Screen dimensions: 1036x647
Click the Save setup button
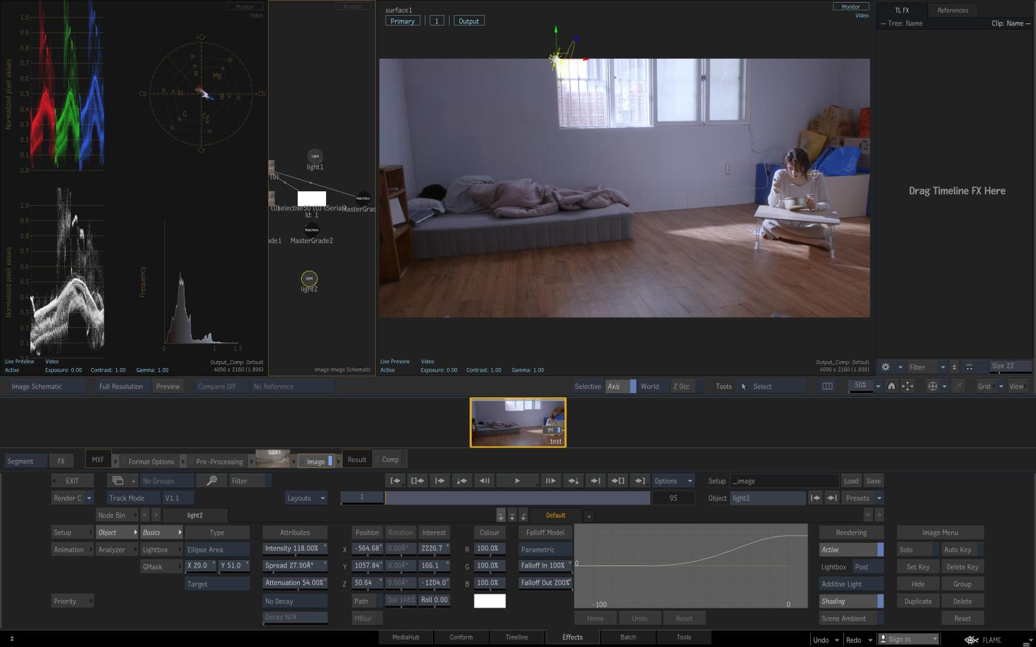click(874, 481)
